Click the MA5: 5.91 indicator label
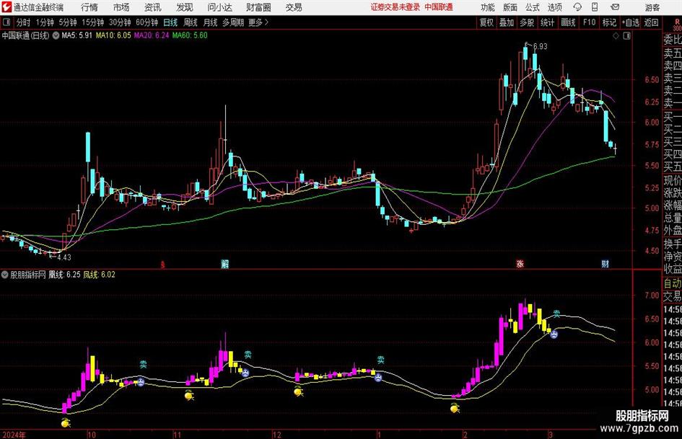This screenshot has height=439, width=682. pyautogui.click(x=77, y=35)
